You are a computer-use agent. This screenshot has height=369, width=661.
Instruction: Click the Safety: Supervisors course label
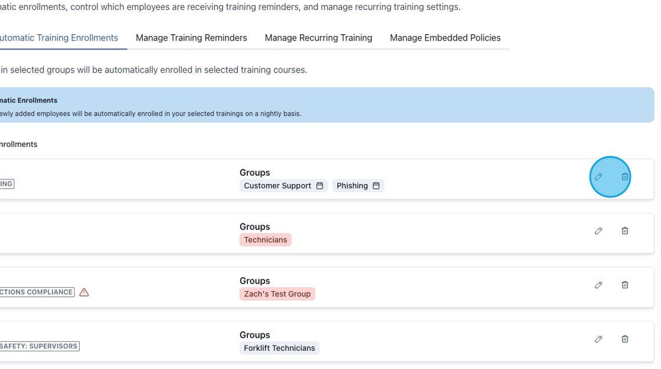(x=39, y=346)
